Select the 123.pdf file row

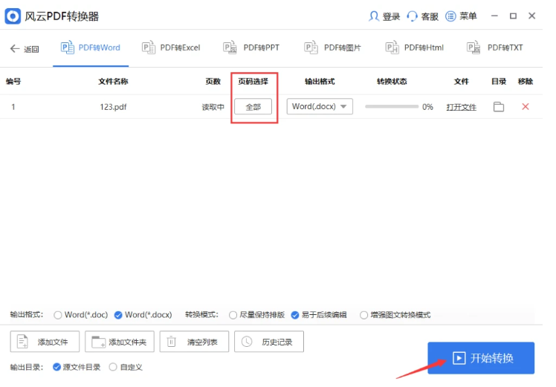click(x=114, y=107)
